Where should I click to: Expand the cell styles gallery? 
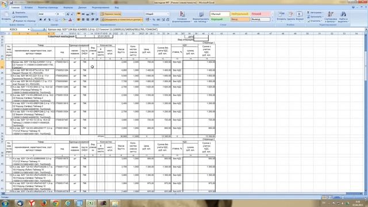click(272, 21)
